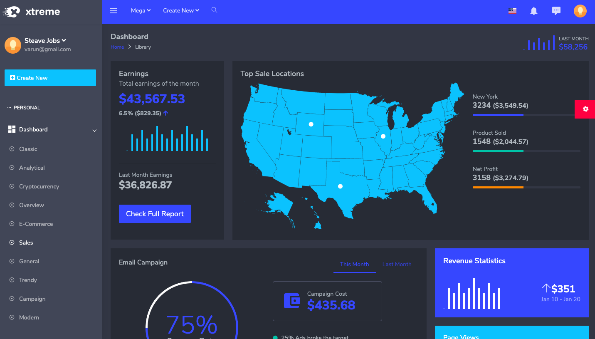Click the circle icon beside Modern
This screenshot has height=339, width=595.
coord(12,317)
